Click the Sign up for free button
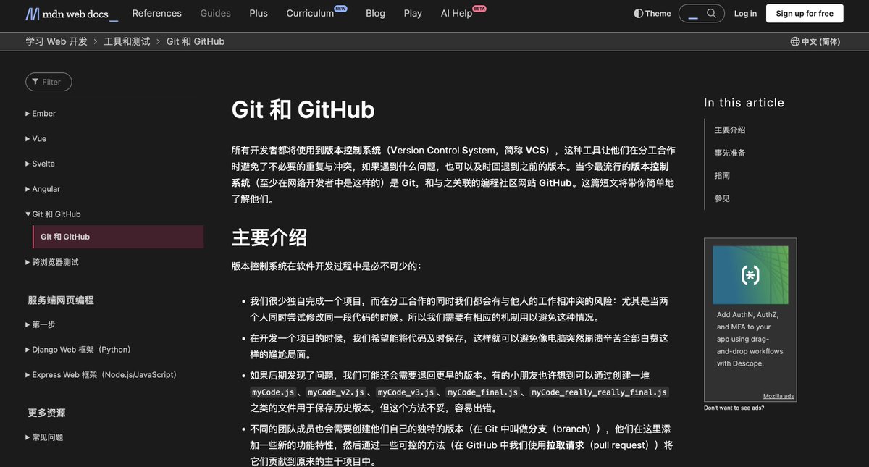Screen dimensions: 869x467 coord(804,13)
